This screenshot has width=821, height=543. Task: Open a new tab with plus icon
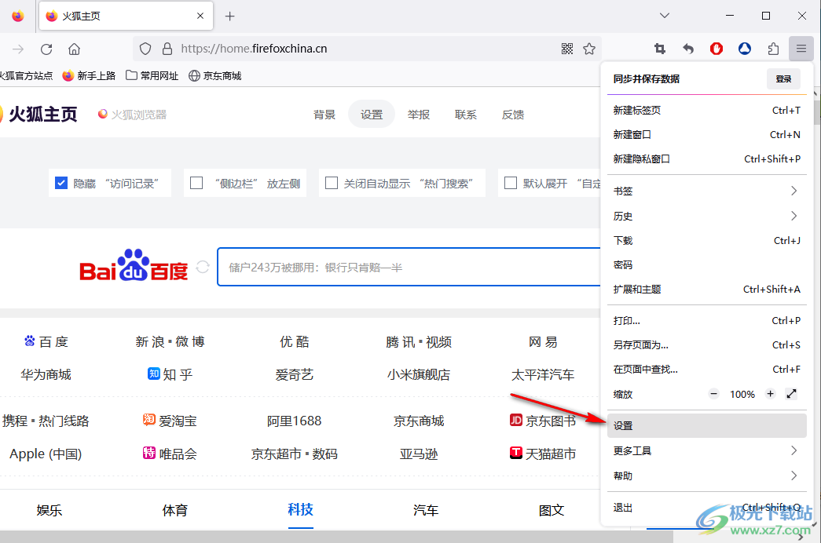230,16
